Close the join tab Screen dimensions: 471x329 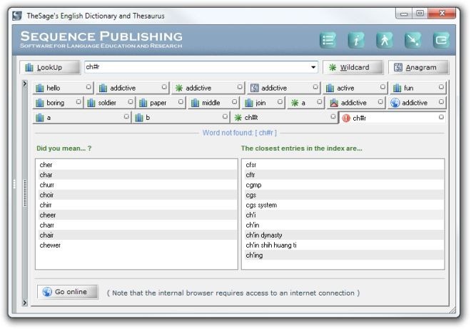click(280, 101)
